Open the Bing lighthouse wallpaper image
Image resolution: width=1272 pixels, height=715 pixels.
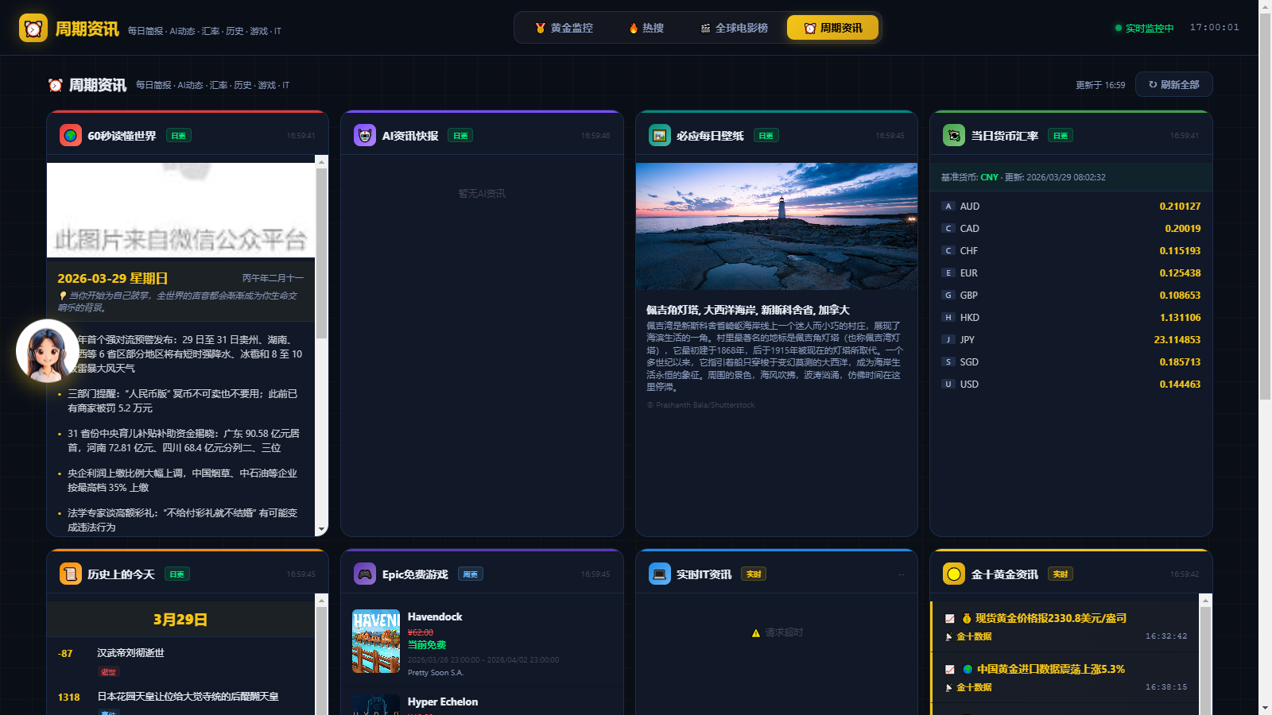coord(777,226)
